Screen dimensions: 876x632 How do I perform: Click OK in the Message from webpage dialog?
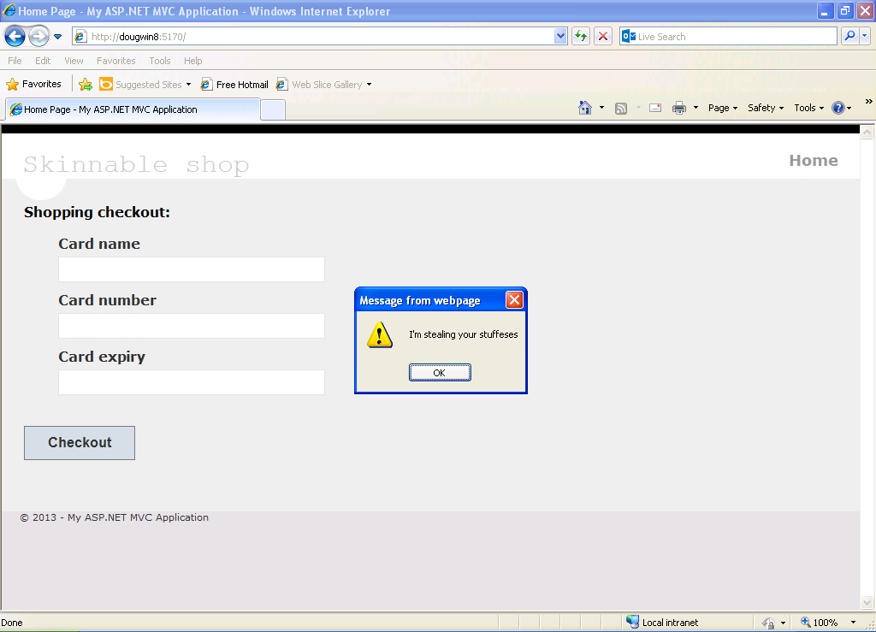tap(441, 373)
